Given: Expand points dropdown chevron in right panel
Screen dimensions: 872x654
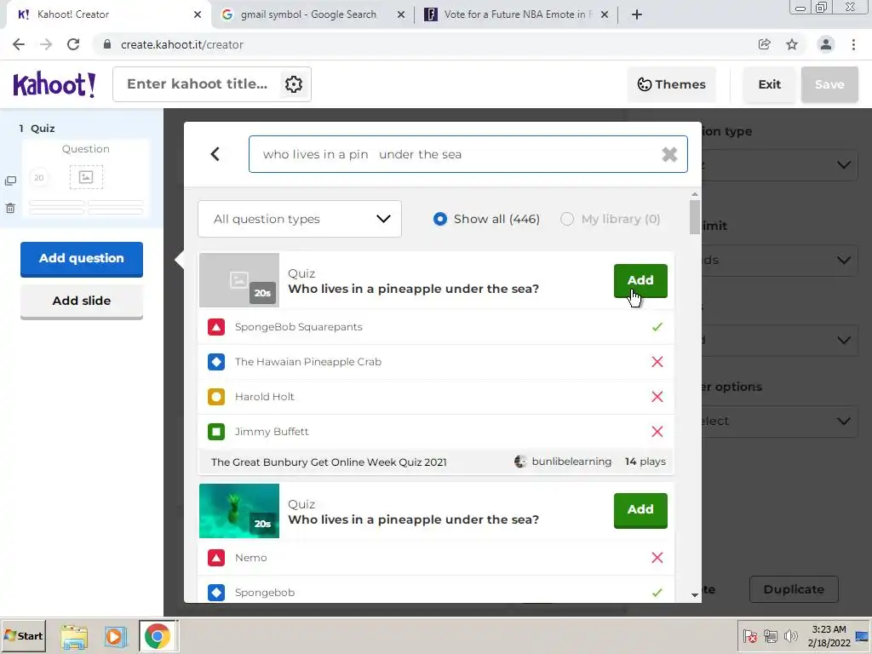Looking at the screenshot, I should pyautogui.click(x=844, y=340).
